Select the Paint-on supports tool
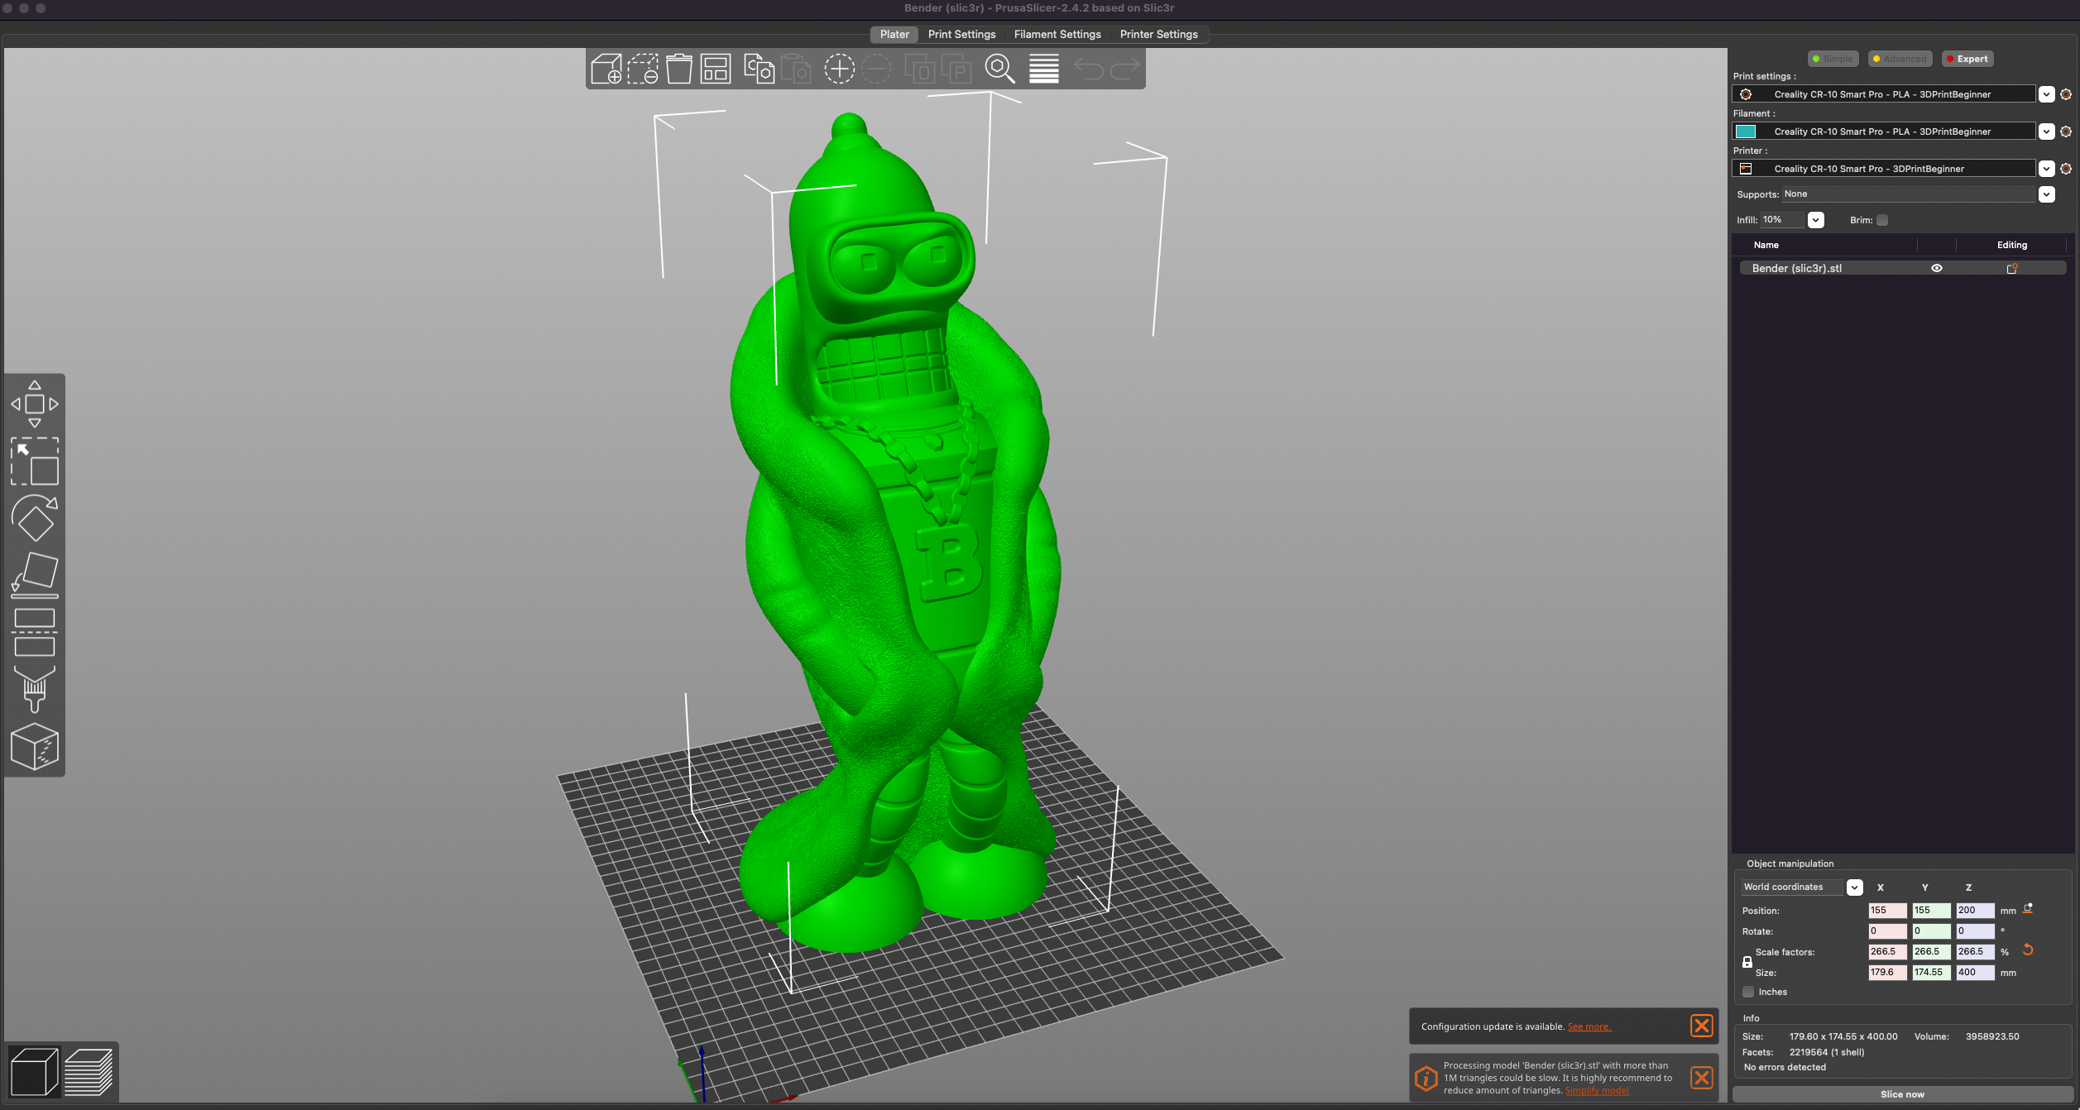This screenshot has width=2080, height=1110. coord(35,689)
